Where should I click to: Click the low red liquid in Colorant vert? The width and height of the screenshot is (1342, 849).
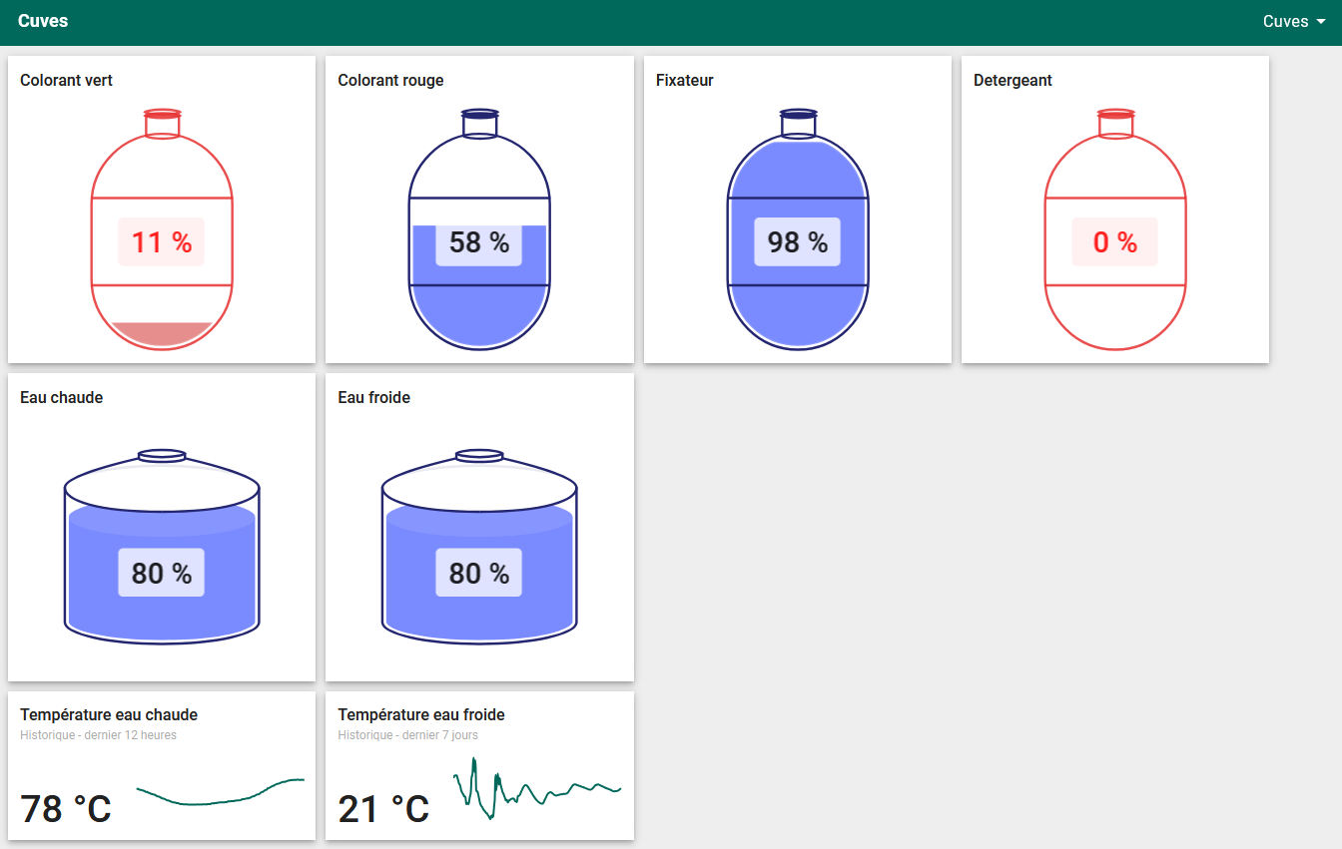click(x=162, y=333)
